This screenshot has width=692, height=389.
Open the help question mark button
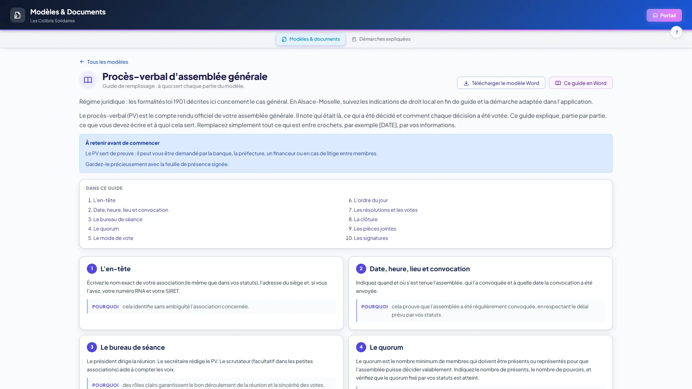[x=677, y=32]
